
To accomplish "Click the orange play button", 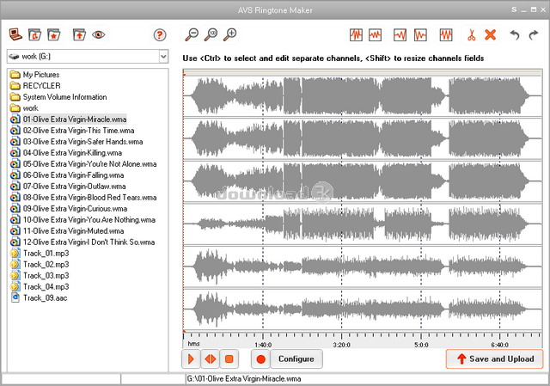I will 191,359.
